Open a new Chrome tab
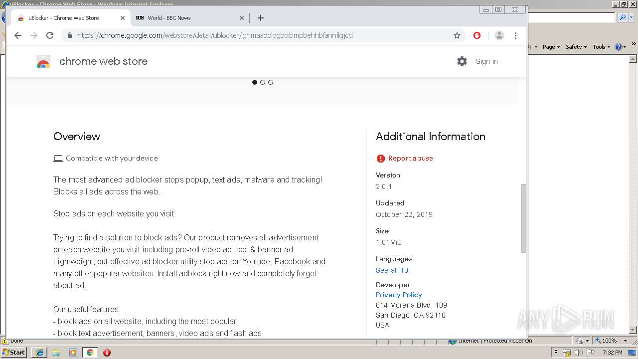Viewport: 638px width, 359px height. [x=261, y=18]
